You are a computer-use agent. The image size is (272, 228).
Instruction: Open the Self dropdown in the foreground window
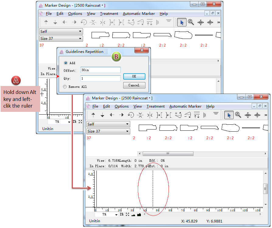(x=108, y=124)
